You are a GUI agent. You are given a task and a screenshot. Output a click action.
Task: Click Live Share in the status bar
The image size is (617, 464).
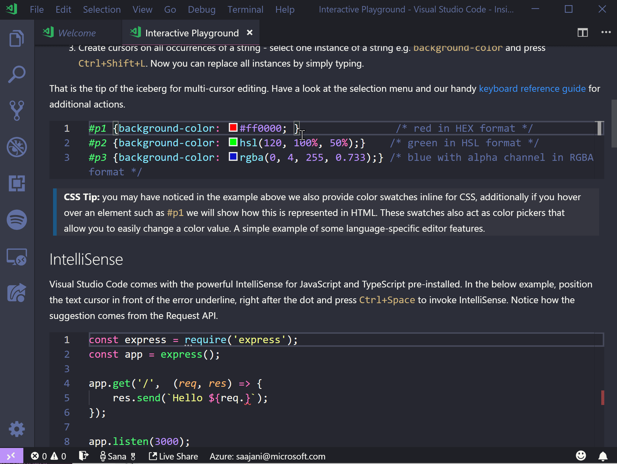tap(173, 456)
